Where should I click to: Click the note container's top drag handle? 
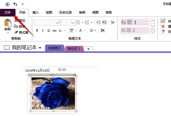pos(52,75)
